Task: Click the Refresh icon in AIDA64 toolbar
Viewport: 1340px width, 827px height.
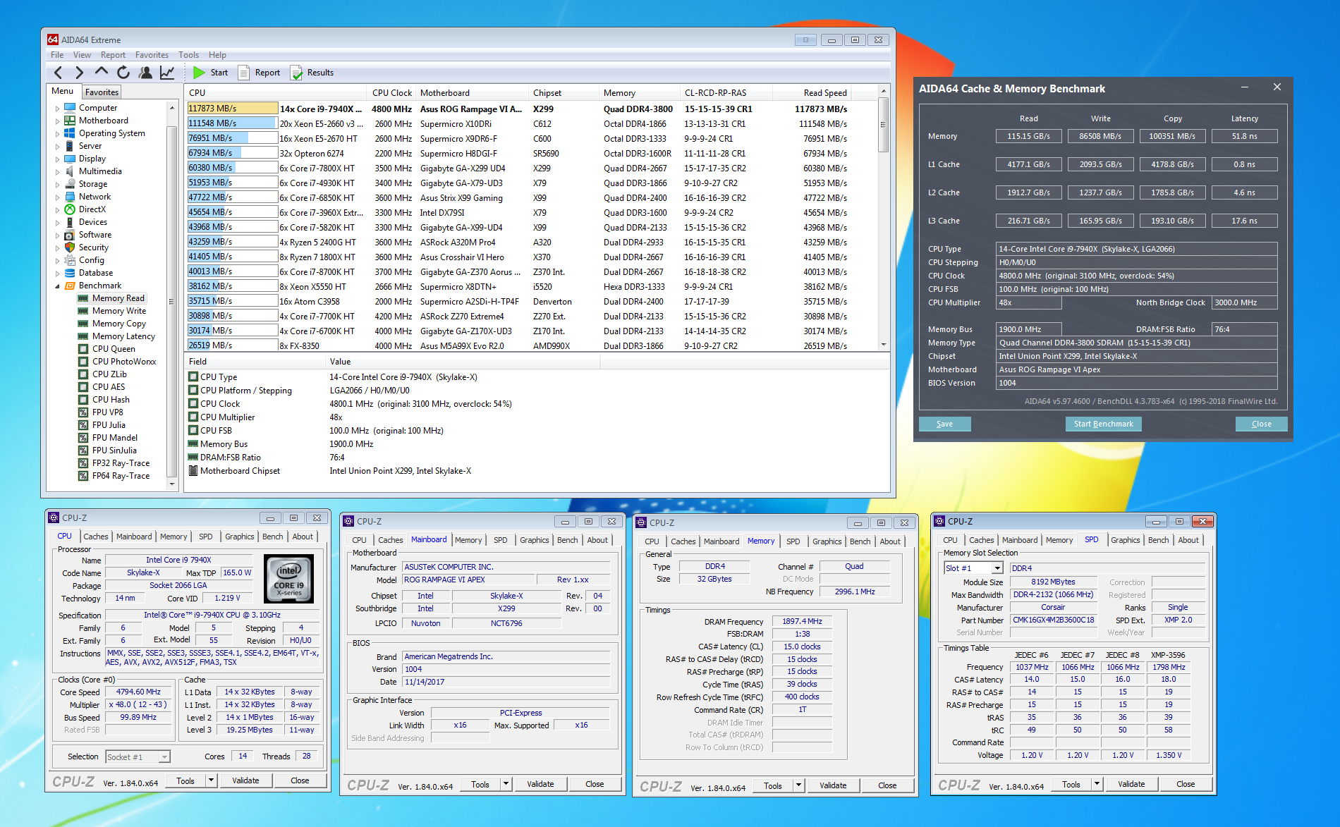Action: 123,72
